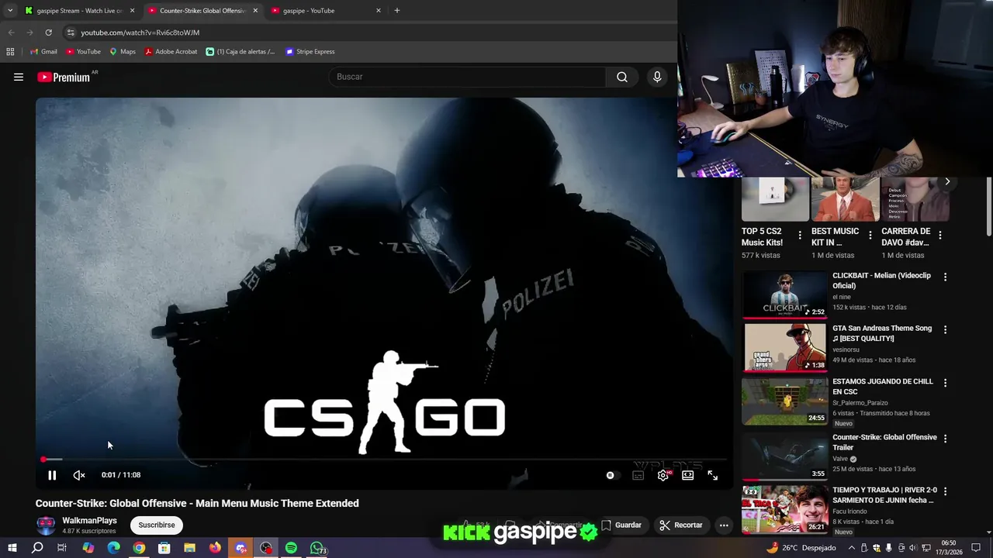Screen dimensions: 993x558
Task: Open Counter-Strike: Global Offensive Trailer title
Action: (x=884, y=443)
